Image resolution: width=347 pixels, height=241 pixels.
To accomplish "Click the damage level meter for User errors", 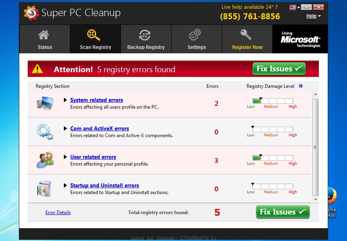I will (273, 158).
